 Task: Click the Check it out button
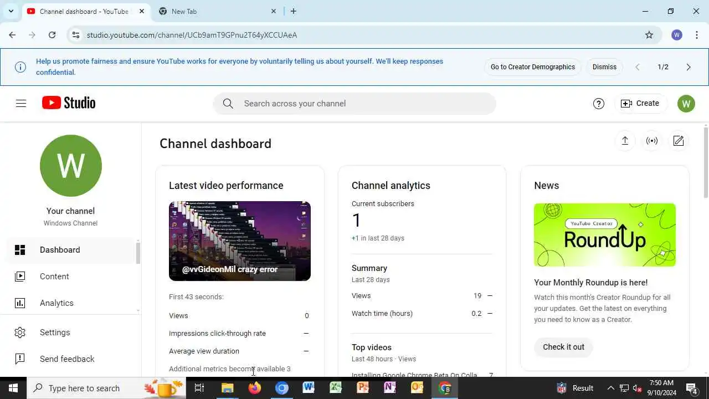click(x=563, y=347)
